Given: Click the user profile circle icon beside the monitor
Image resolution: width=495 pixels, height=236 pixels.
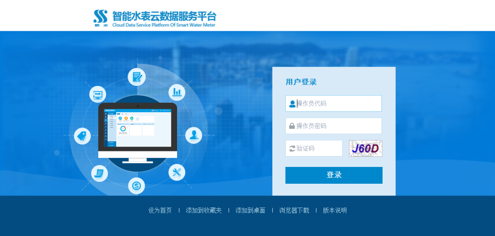Looking at the screenshot, I should [x=193, y=135].
